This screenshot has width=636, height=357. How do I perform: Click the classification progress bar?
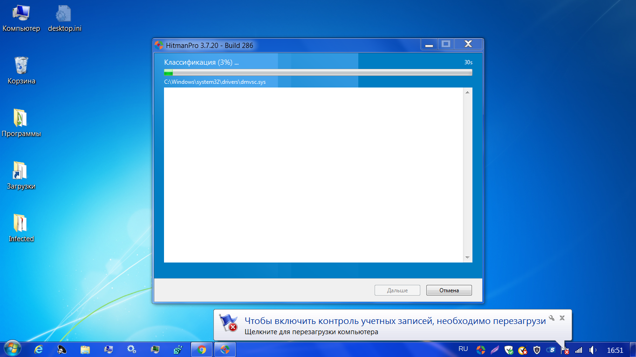[318, 72]
